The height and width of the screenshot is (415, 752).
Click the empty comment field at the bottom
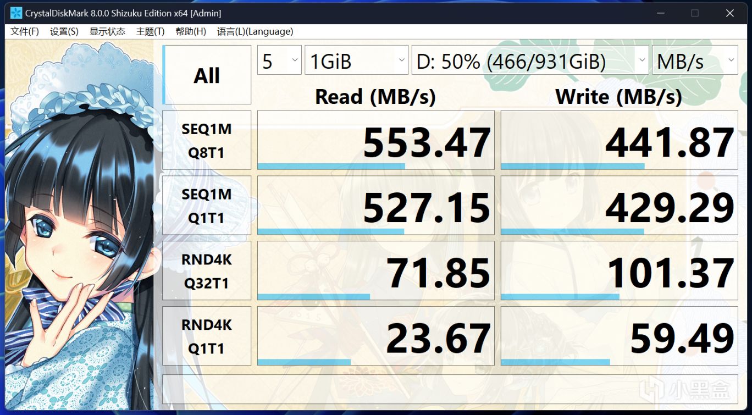(450, 389)
